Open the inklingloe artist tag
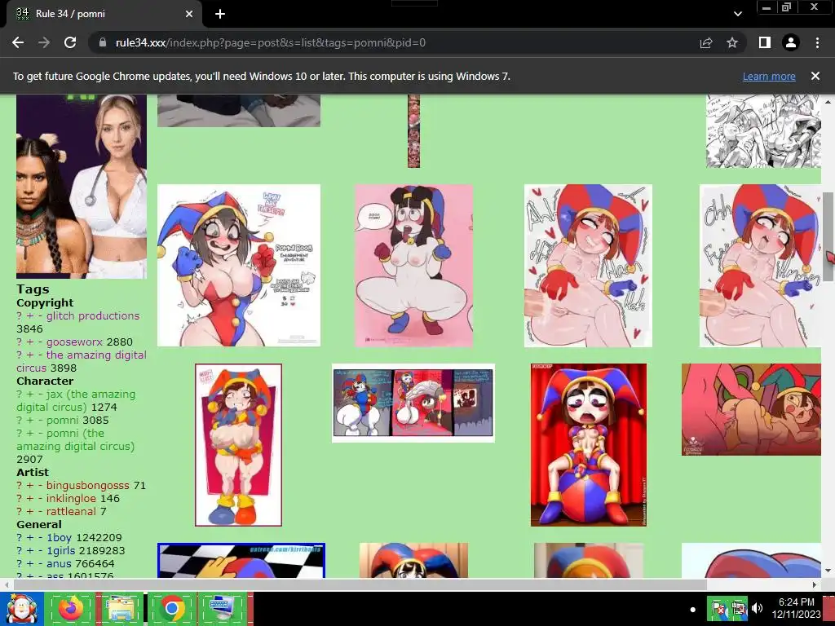Viewport: 835px width, 626px height. pos(72,498)
